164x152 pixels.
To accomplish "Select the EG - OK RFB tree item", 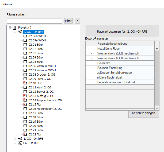I will pyautogui.click(x=31, y=143).
